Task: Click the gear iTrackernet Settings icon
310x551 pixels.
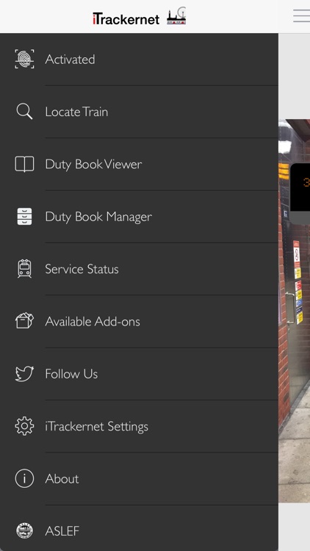Action: tap(24, 426)
